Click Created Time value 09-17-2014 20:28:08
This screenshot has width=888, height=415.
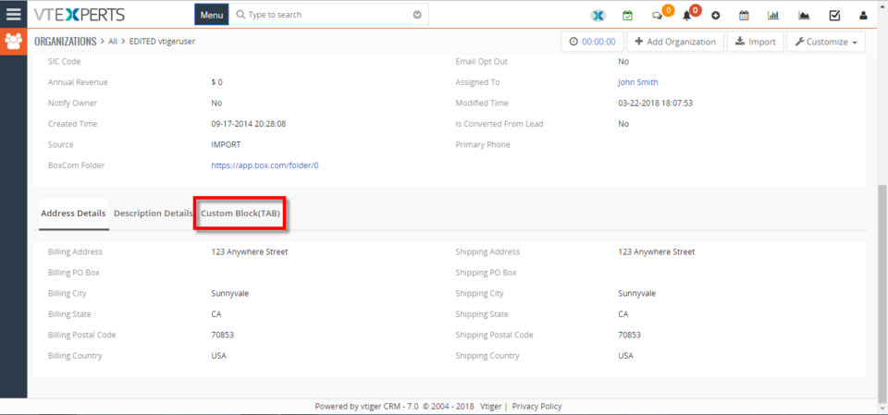pos(249,124)
